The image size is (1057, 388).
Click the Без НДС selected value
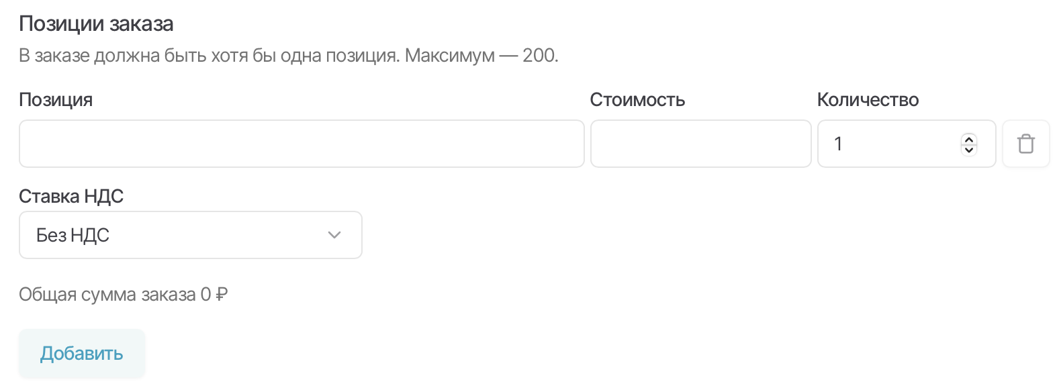click(73, 236)
